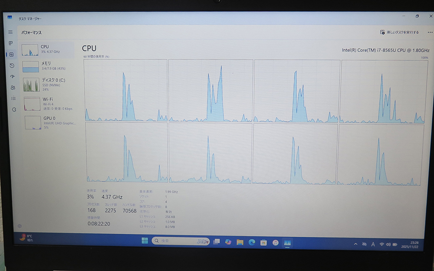Screen dimensions: 434x271
Task: Click the Task Manager taskbar icon
Action: 287,243
